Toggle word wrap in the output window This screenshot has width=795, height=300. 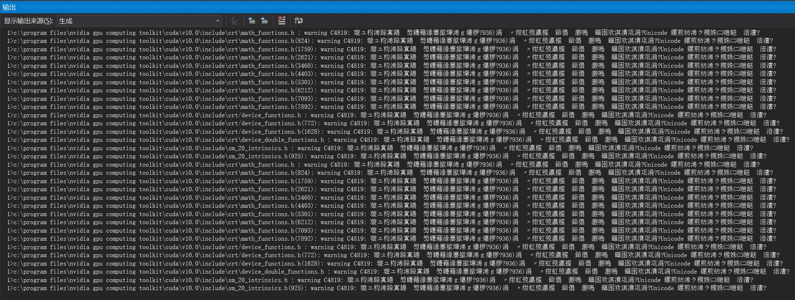tap(299, 21)
